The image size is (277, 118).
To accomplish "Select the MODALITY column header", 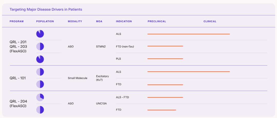I will 75,21.
